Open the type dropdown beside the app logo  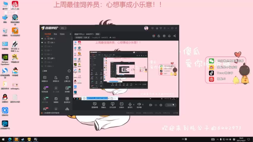pyautogui.click(x=63, y=28)
